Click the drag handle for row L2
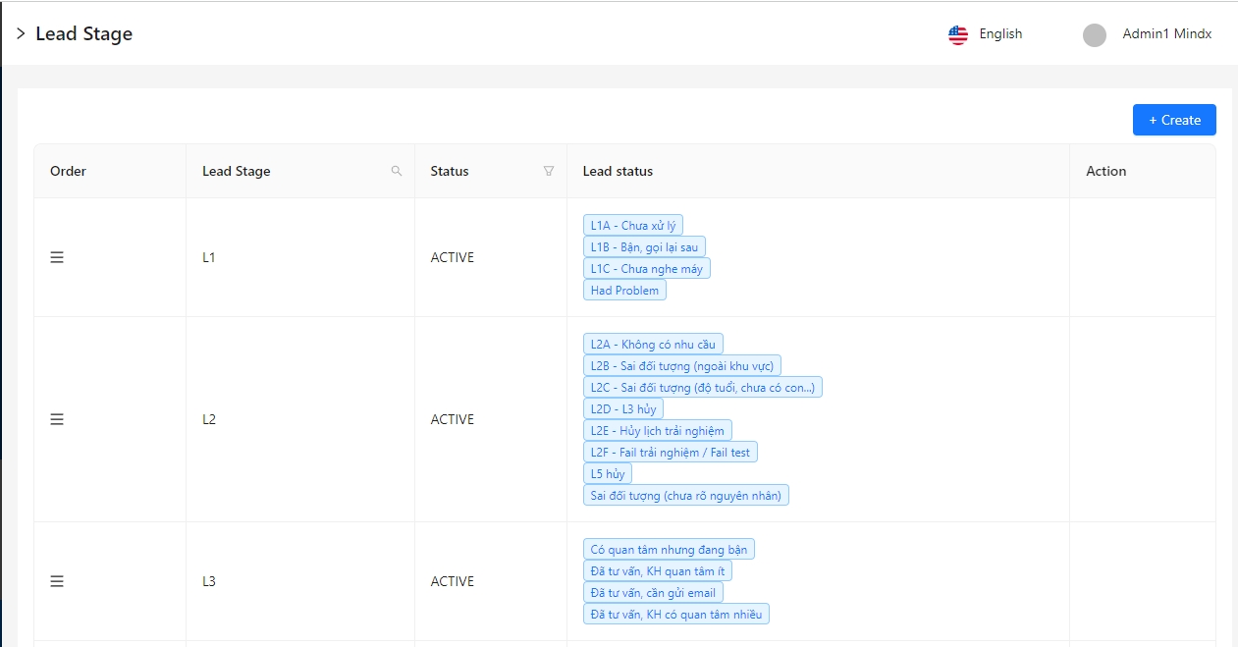This screenshot has height=647, width=1238. 57,419
